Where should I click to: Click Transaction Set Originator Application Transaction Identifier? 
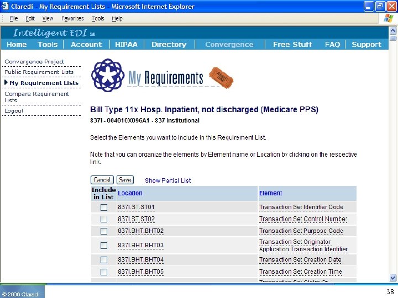click(x=303, y=246)
